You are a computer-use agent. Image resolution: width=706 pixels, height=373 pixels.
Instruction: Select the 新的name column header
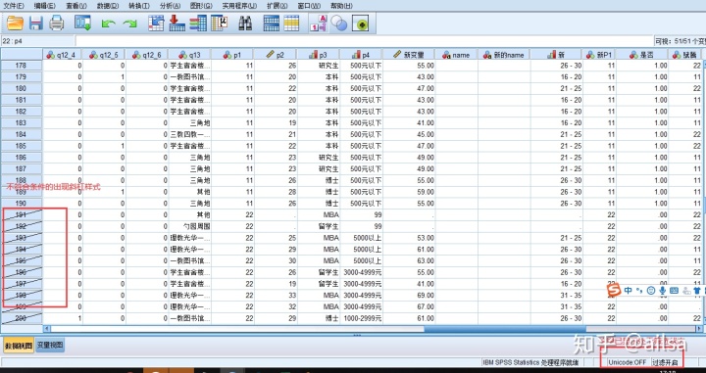point(504,55)
